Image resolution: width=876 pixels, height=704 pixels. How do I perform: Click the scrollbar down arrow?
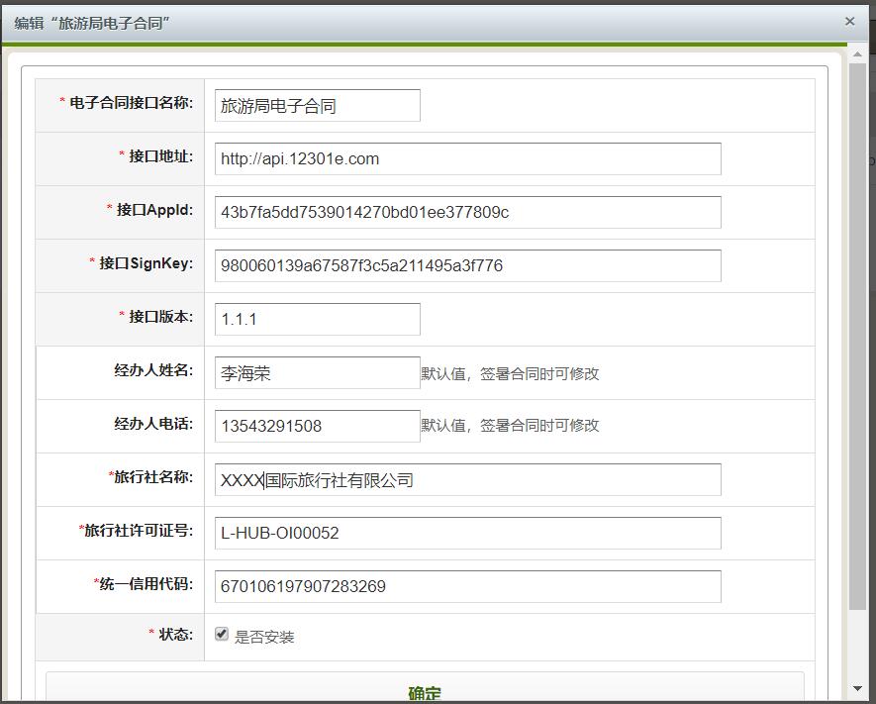(x=857, y=689)
